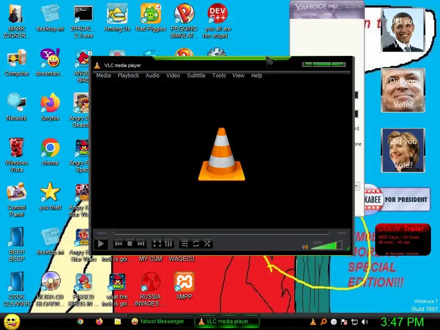Select the Control Panel desktop icon

[x=17, y=200]
